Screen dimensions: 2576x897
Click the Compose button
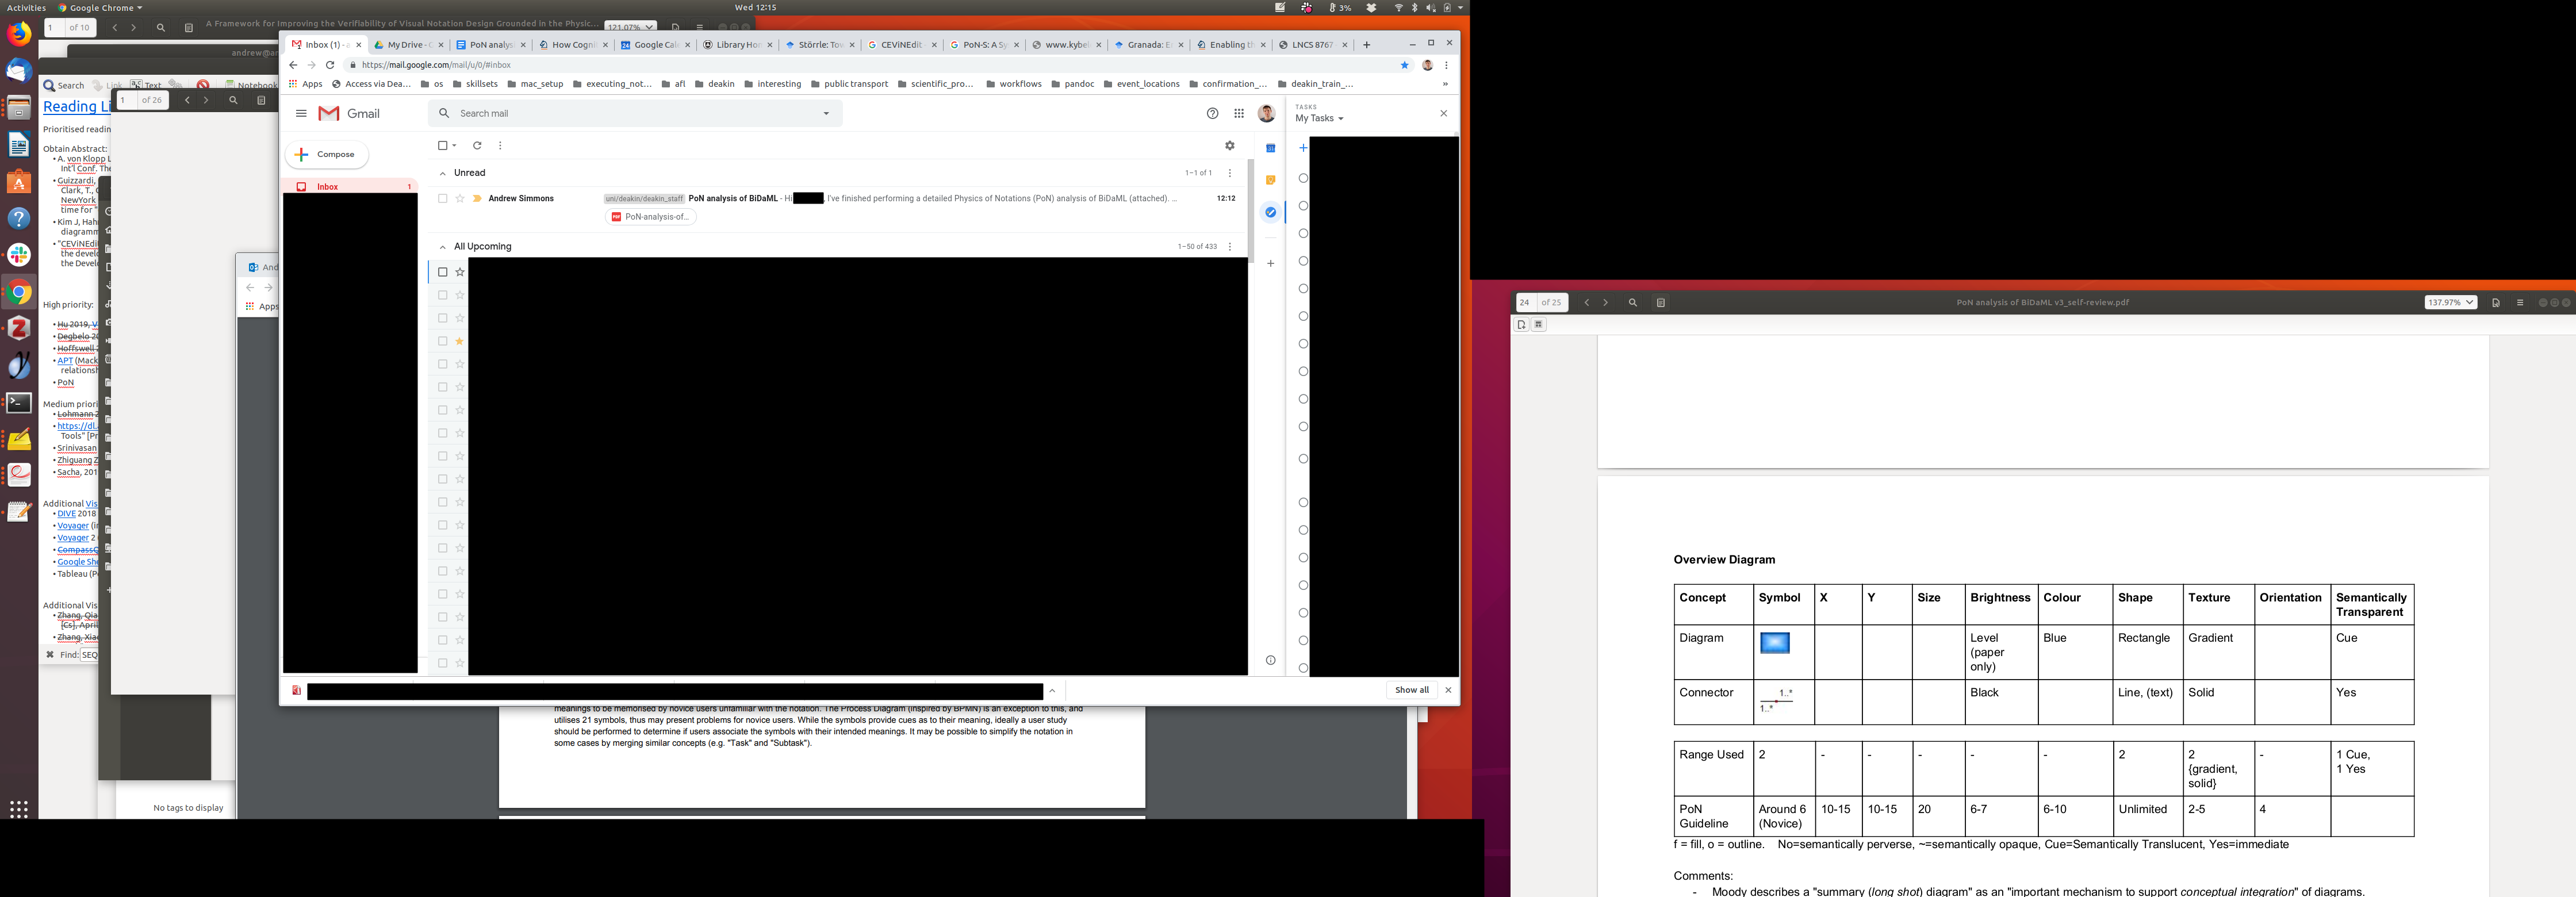(x=327, y=155)
